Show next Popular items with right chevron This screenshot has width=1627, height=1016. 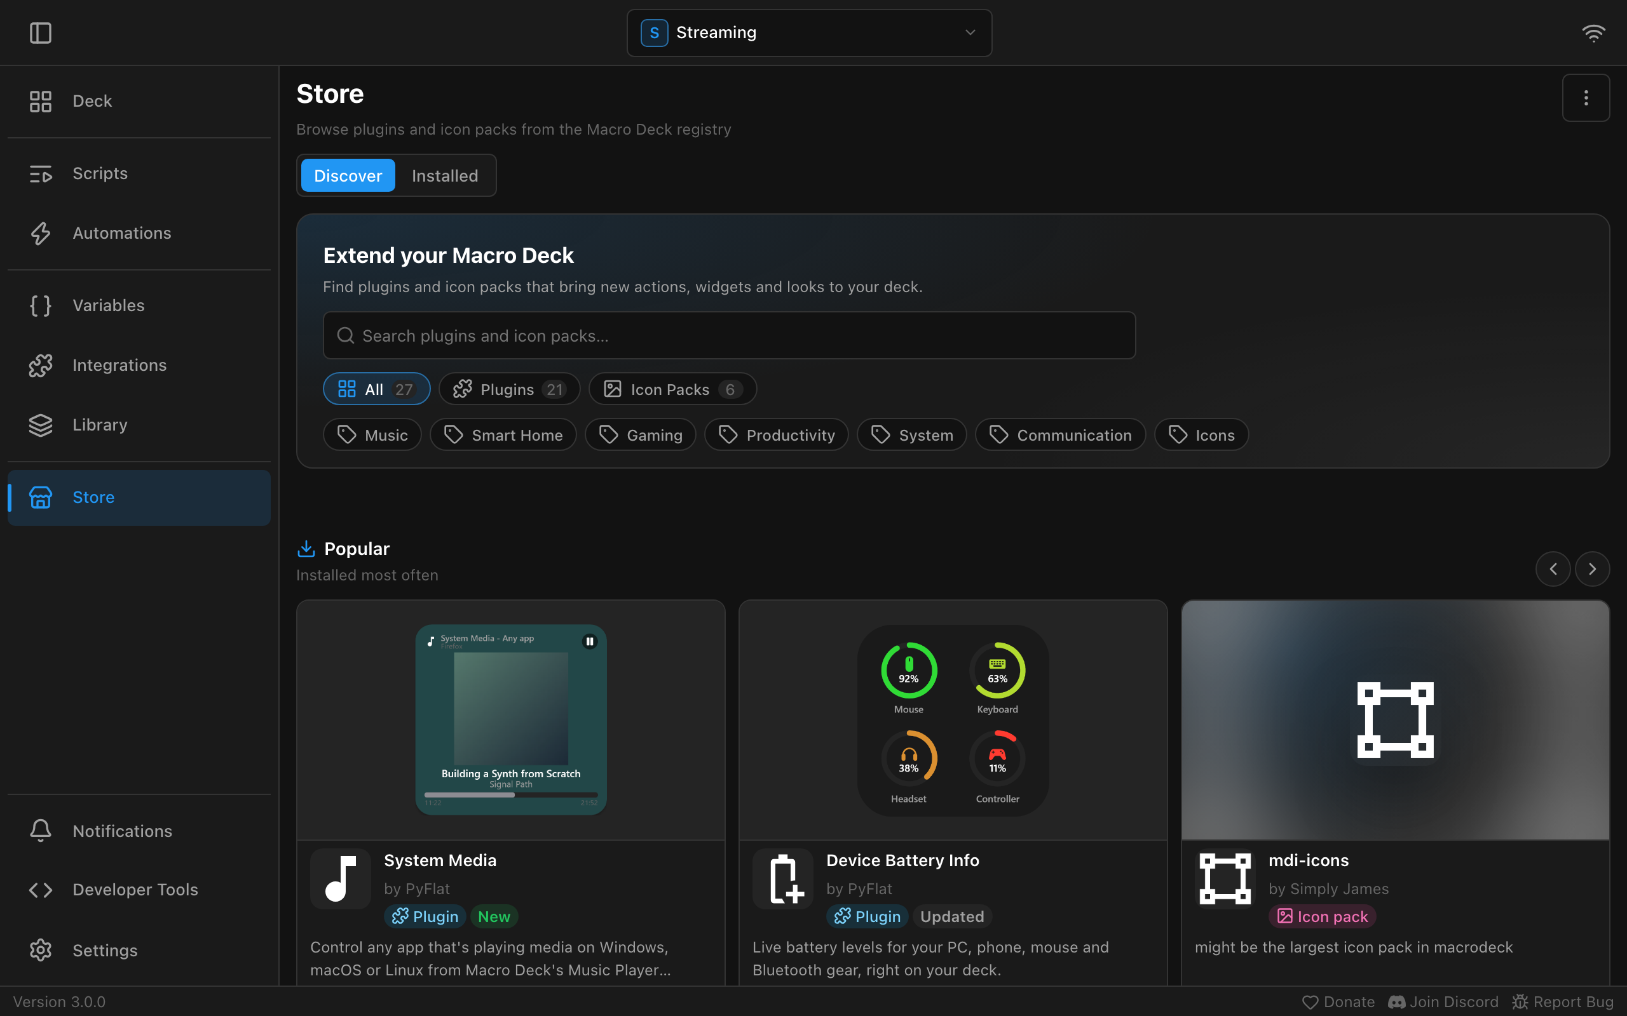pyautogui.click(x=1592, y=569)
